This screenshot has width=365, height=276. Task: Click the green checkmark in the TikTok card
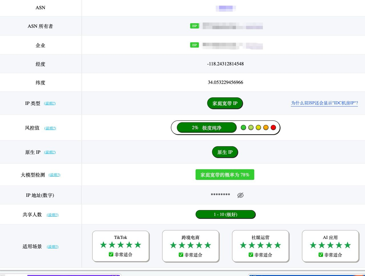(x=111, y=254)
